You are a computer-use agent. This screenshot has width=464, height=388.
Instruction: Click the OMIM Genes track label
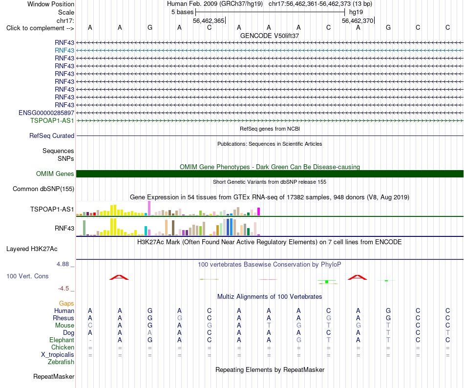pos(55,174)
